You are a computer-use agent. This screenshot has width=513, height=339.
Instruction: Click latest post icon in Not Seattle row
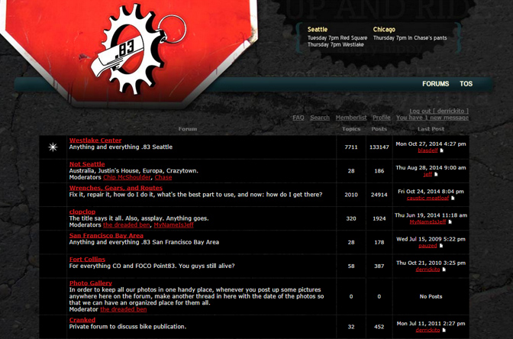tap(436, 175)
